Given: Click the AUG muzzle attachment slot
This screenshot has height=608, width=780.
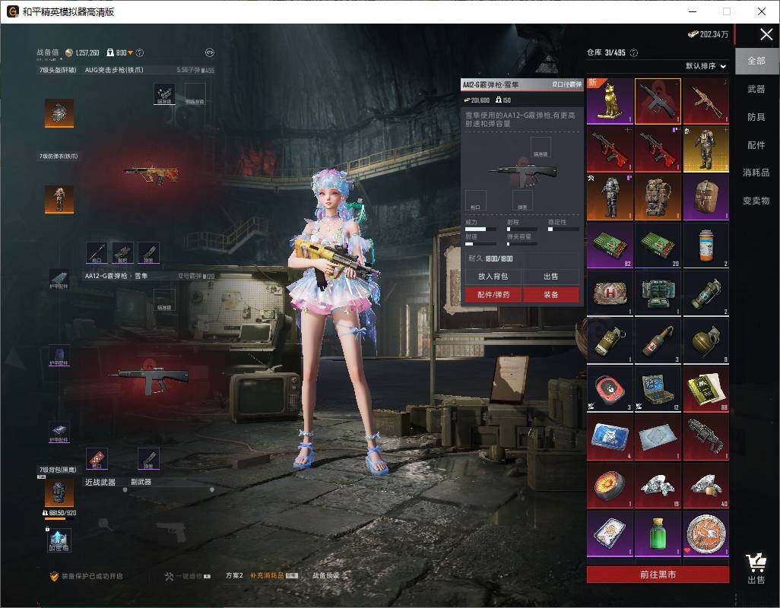Looking at the screenshot, I should tap(97, 252).
